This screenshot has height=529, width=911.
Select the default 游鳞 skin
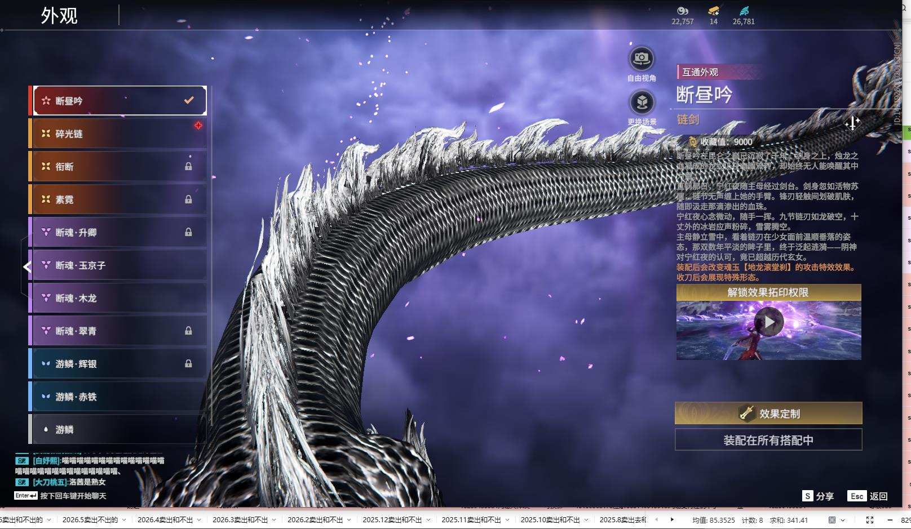pyautogui.click(x=120, y=429)
